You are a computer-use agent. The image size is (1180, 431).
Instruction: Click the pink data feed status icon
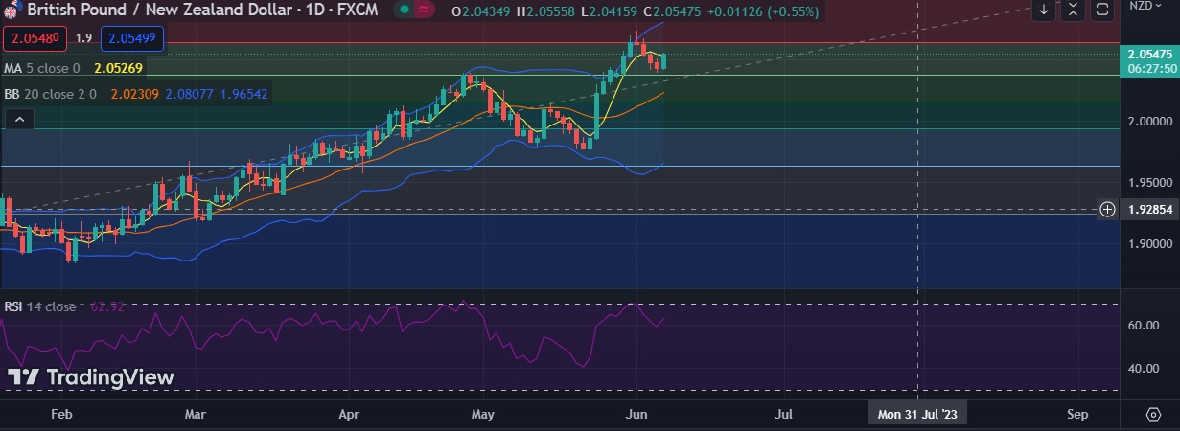(424, 10)
